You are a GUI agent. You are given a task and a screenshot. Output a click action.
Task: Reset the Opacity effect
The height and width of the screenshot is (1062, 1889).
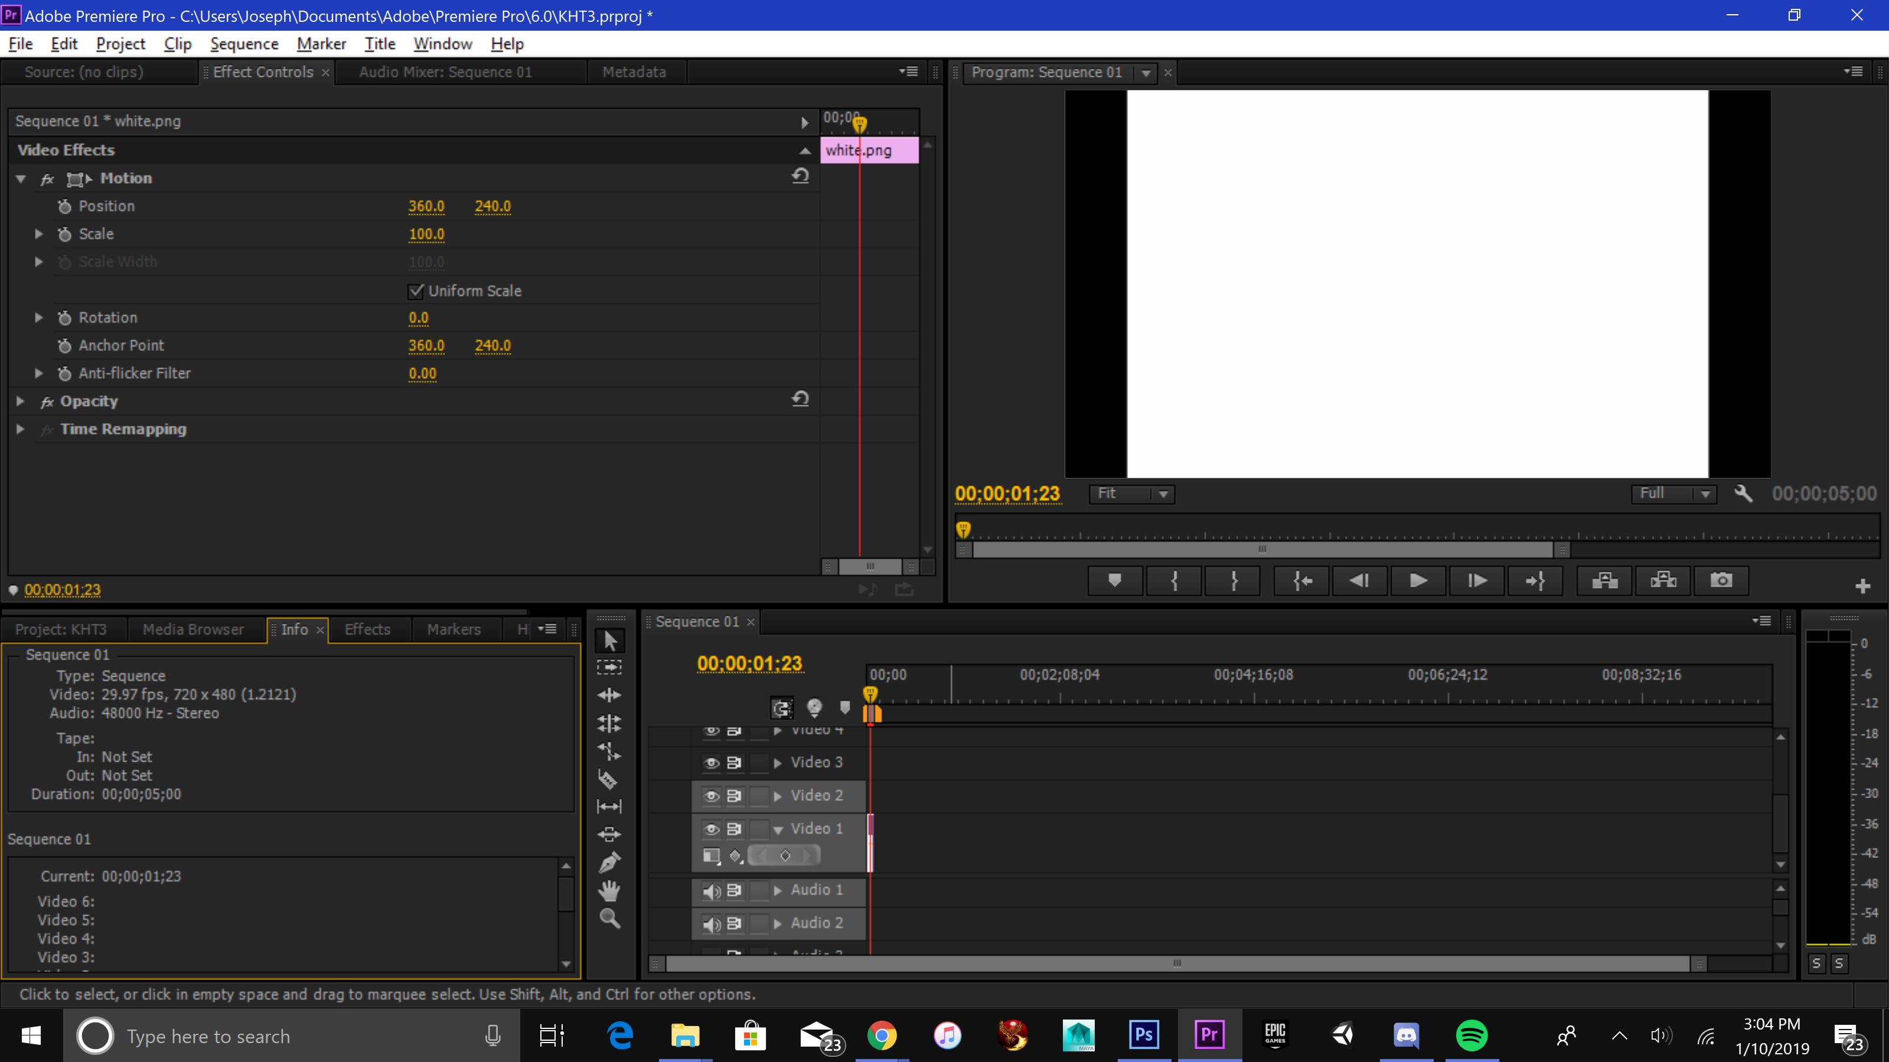tap(800, 399)
